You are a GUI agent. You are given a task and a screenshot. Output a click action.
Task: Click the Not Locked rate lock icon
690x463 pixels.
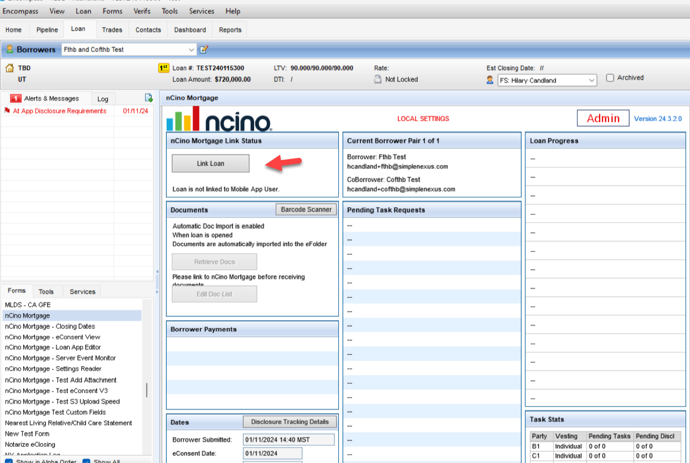378,79
